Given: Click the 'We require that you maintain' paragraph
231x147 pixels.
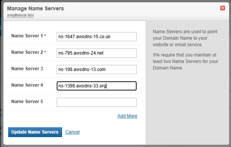Looking at the screenshot, I should (185, 61).
